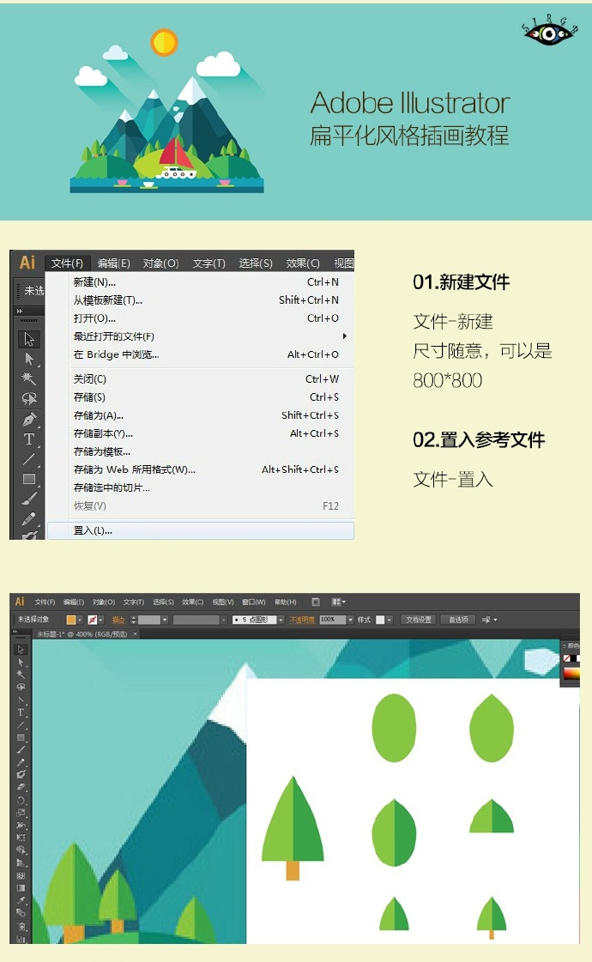Click the 文档设置 button

pos(419,620)
